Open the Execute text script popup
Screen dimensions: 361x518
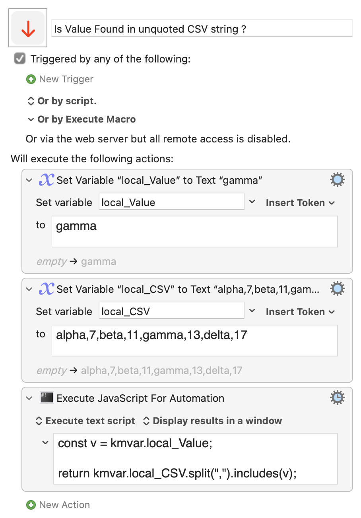coord(85,421)
